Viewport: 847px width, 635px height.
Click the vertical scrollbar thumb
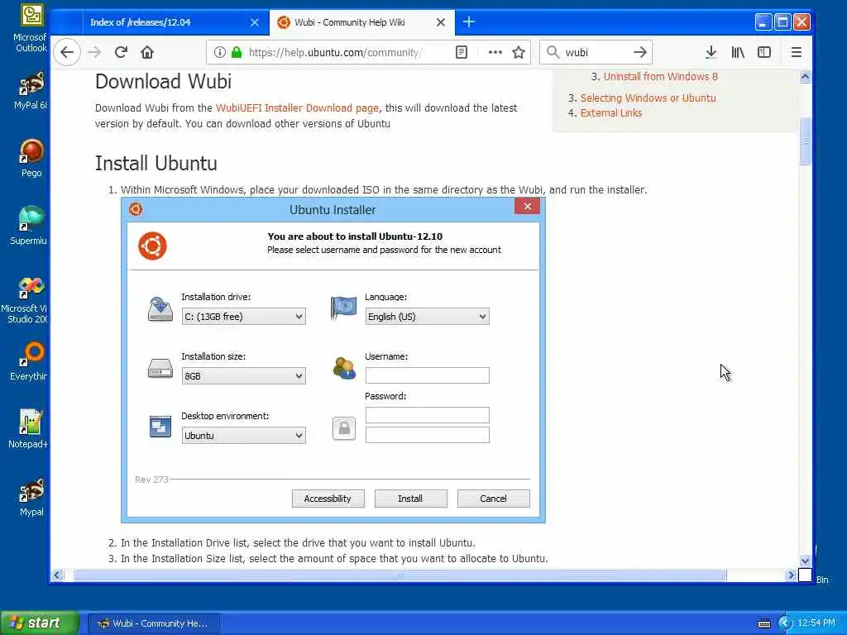[805, 141]
